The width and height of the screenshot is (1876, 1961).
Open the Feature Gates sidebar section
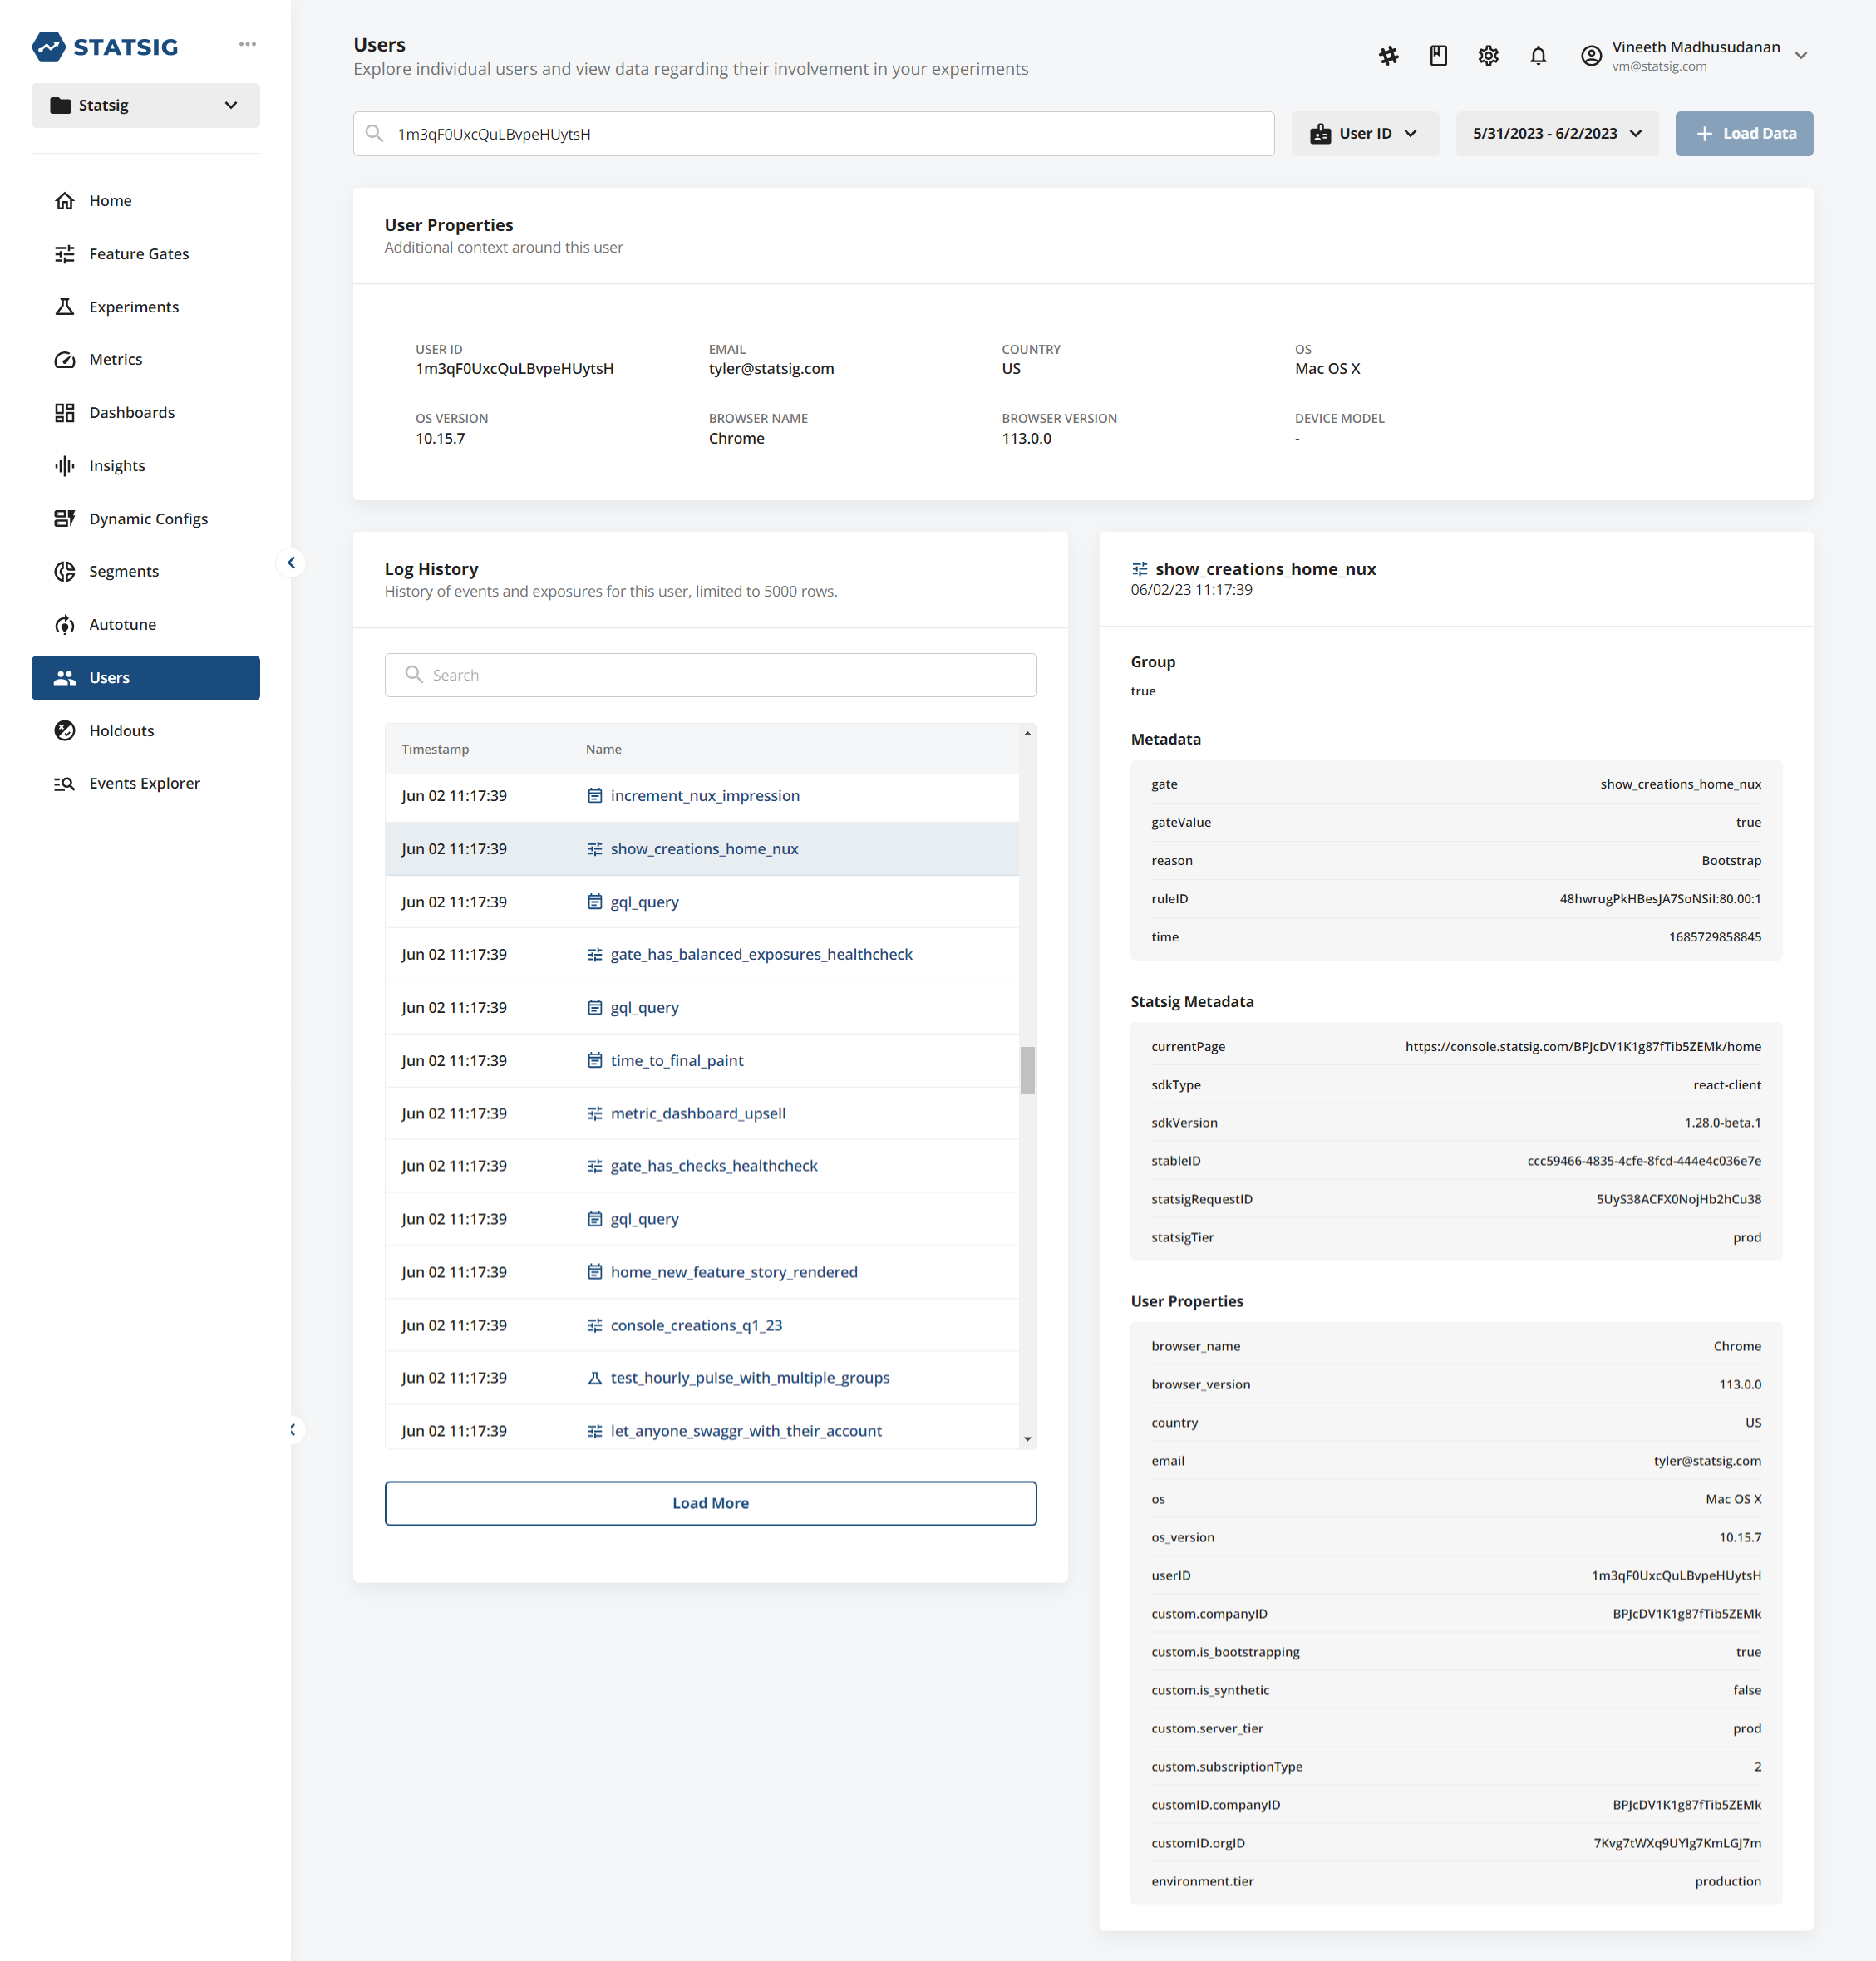138,253
